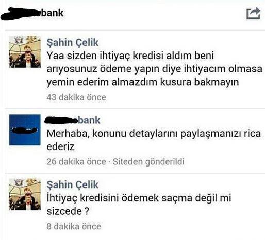The height and width of the screenshot is (240, 265).
Task: Tap the 'Siteden gönderildi' label
Action: click(148, 162)
